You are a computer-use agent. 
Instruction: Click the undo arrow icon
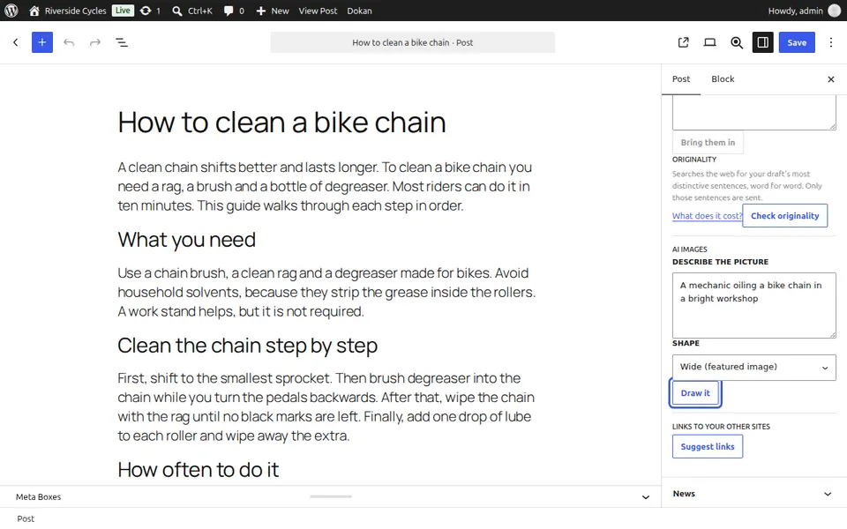click(69, 42)
